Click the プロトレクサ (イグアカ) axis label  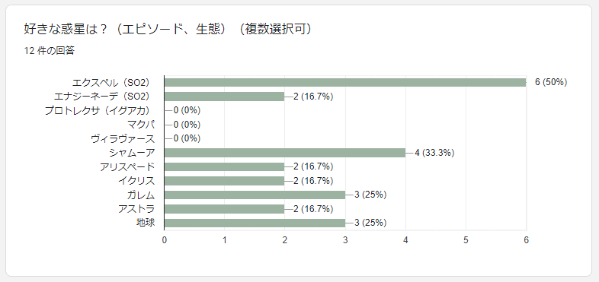(x=98, y=110)
